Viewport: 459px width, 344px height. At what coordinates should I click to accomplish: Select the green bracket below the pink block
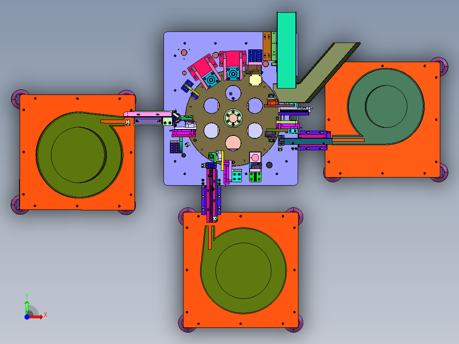pos(255,177)
